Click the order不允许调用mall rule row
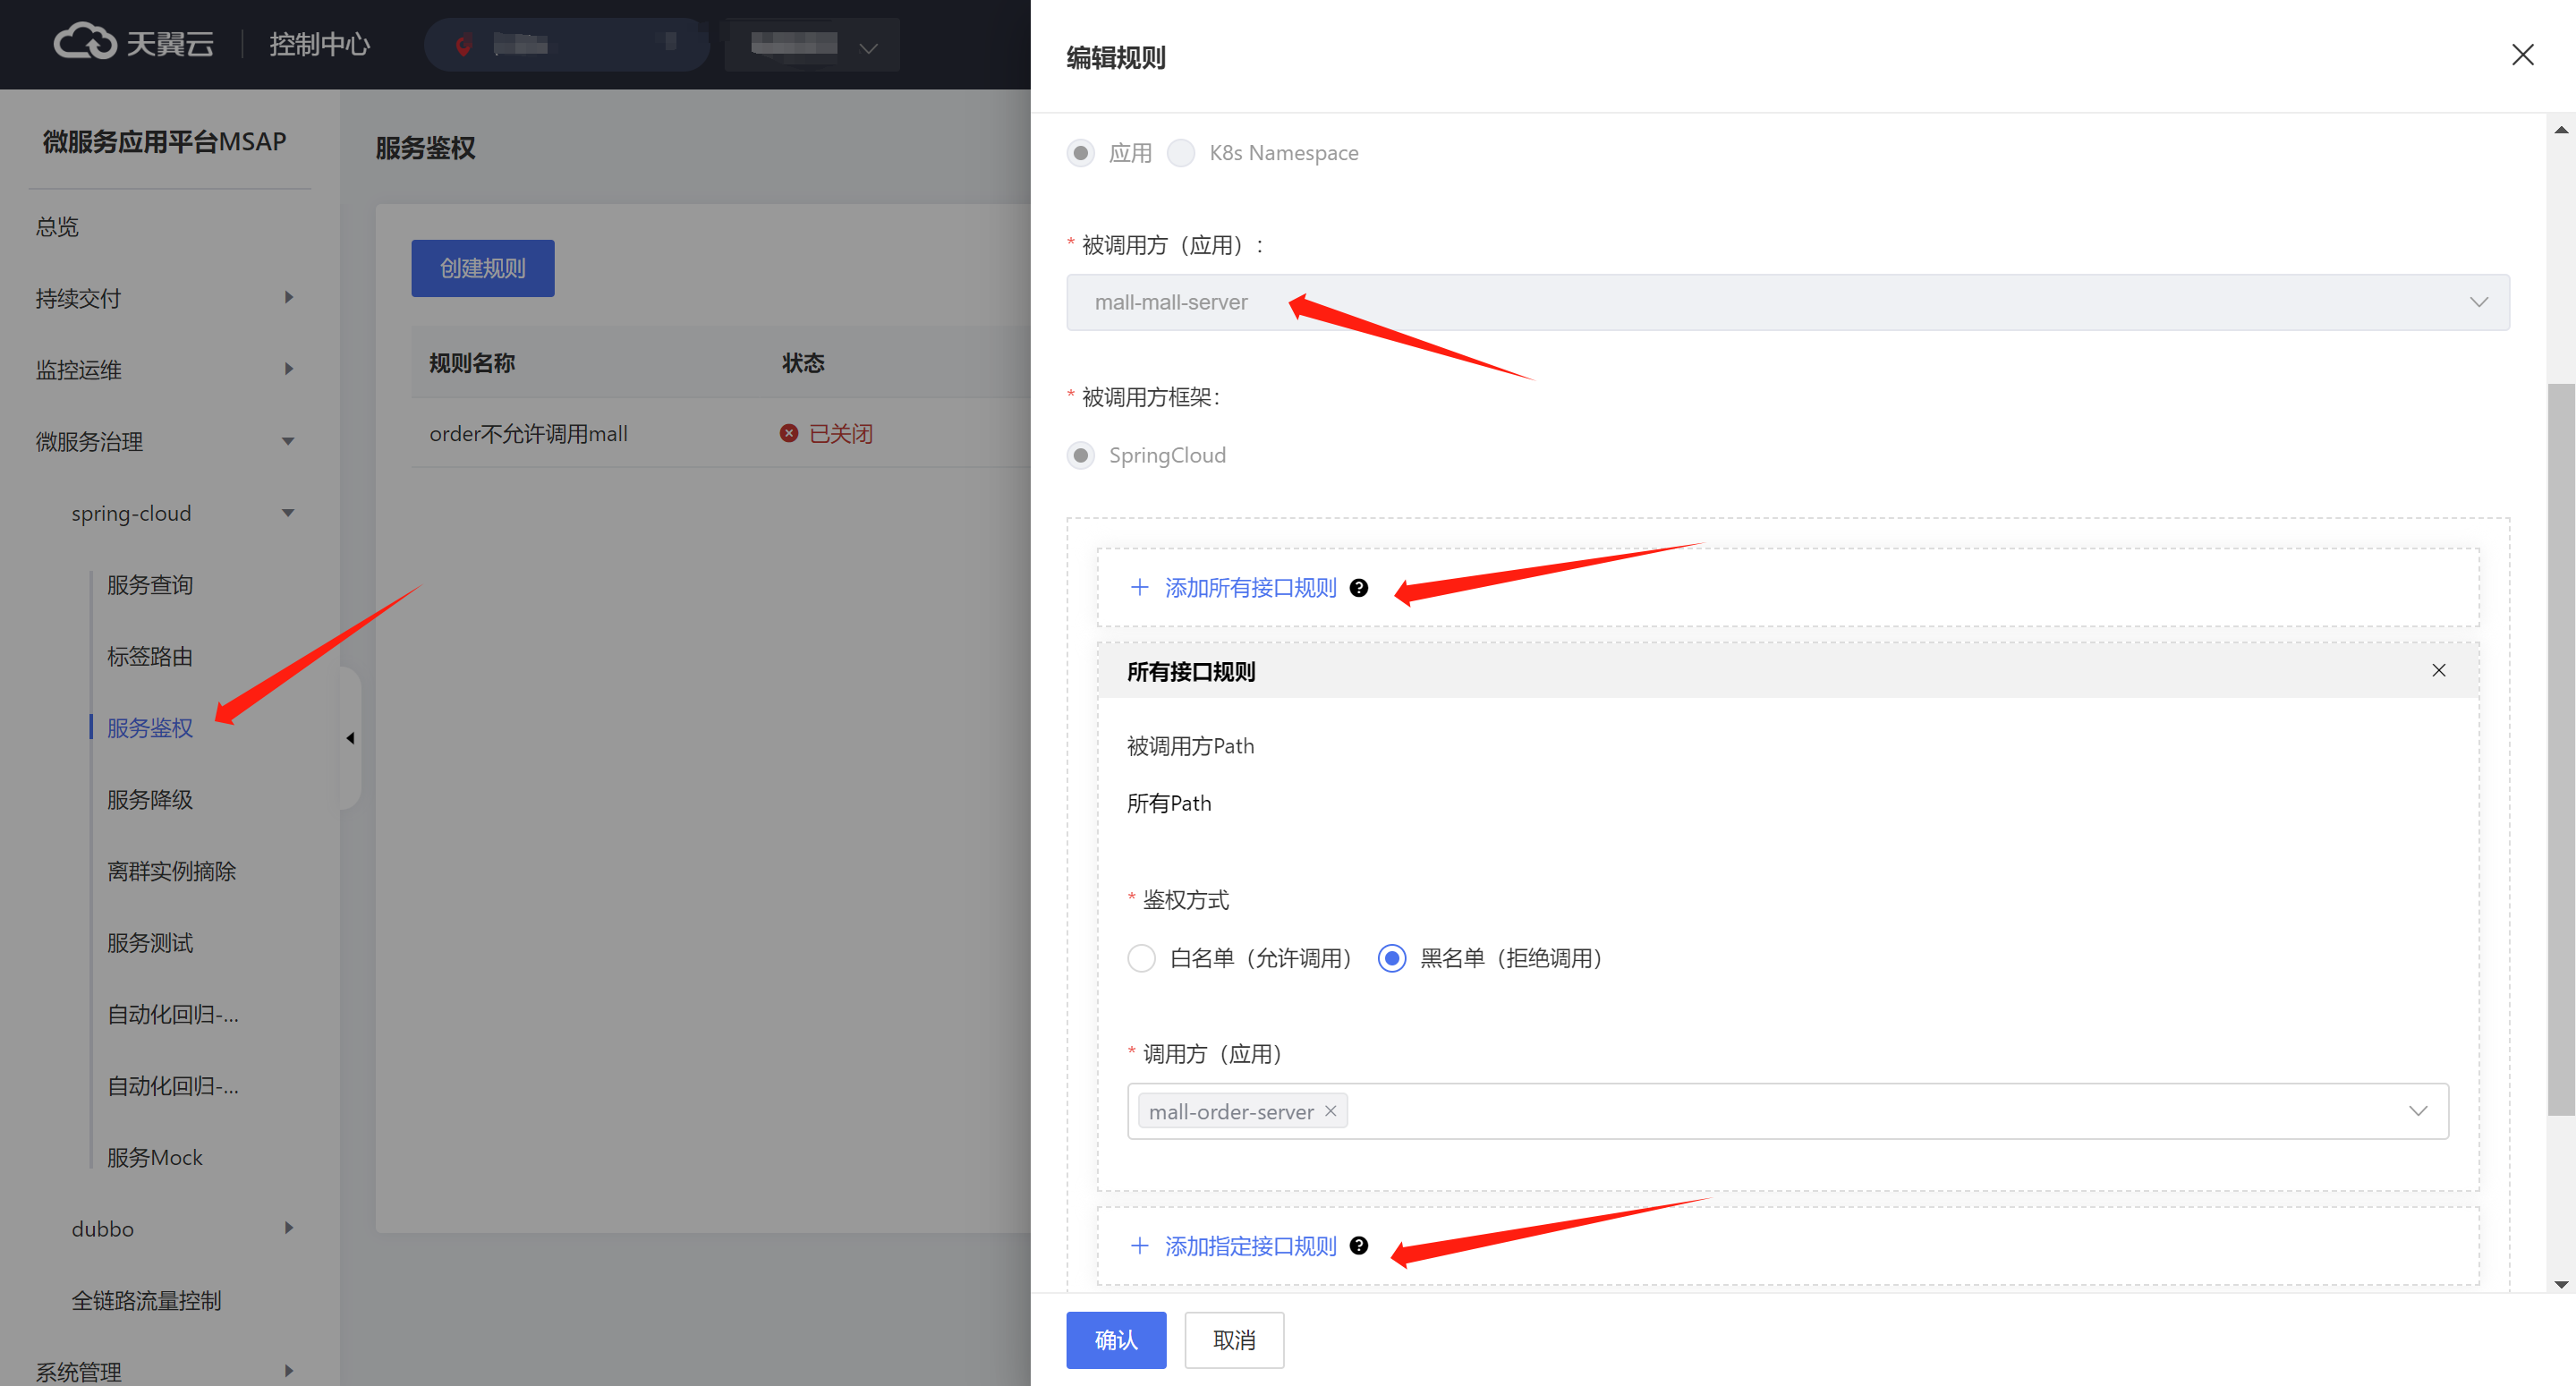Viewport: 2576px width, 1386px height. tap(721, 433)
